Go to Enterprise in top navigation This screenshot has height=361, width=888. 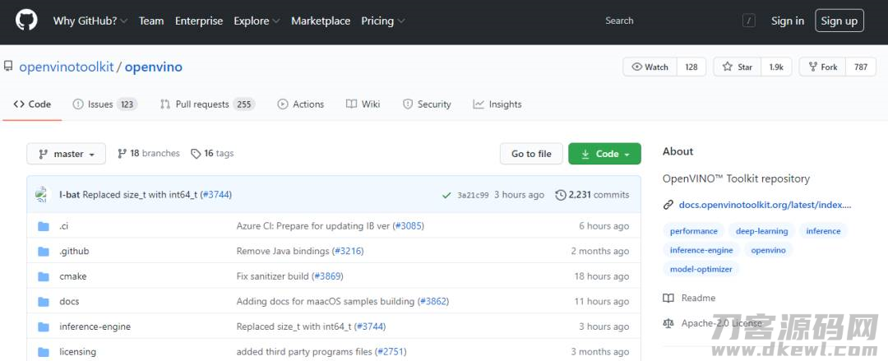[199, 21]
